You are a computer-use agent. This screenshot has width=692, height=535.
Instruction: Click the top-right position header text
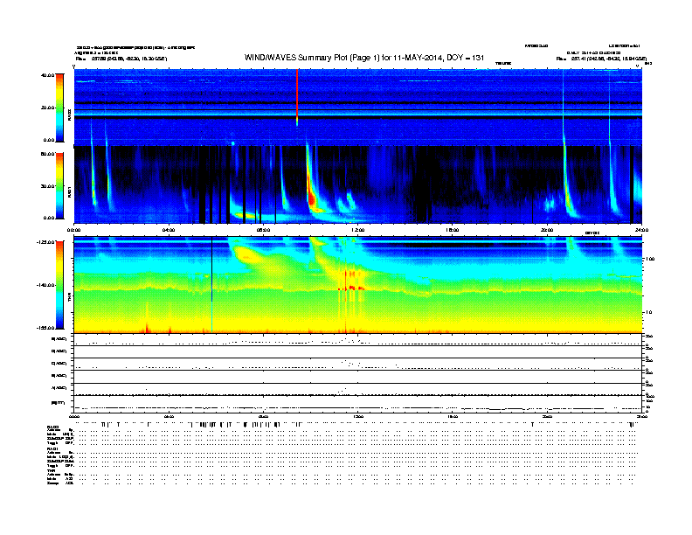(601, 59)
